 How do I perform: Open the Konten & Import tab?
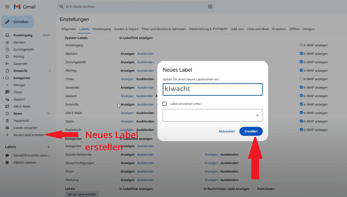[126, 29]
